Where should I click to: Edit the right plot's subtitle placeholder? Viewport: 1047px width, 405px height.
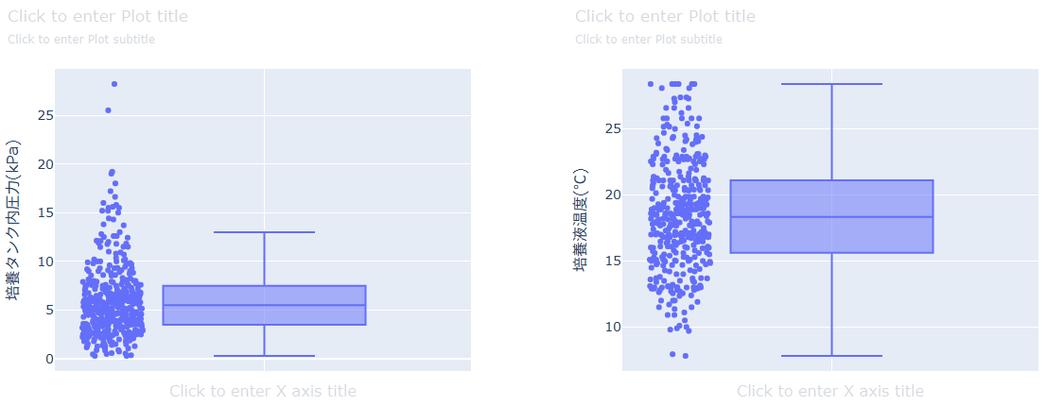point(649,40)
